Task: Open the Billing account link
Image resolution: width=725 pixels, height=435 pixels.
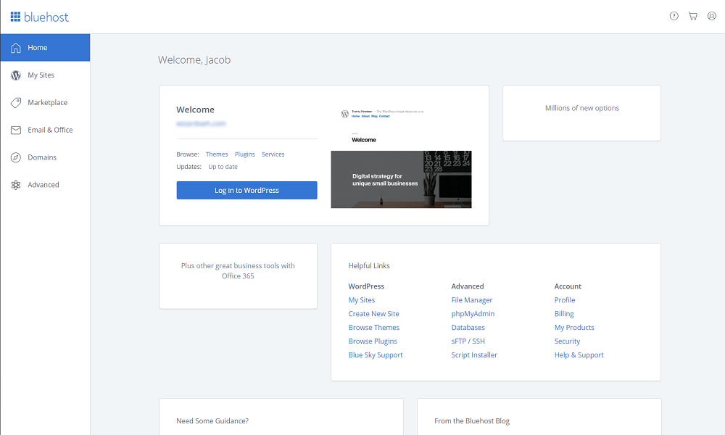Action: pyautogui.click(x=564, y=314)
